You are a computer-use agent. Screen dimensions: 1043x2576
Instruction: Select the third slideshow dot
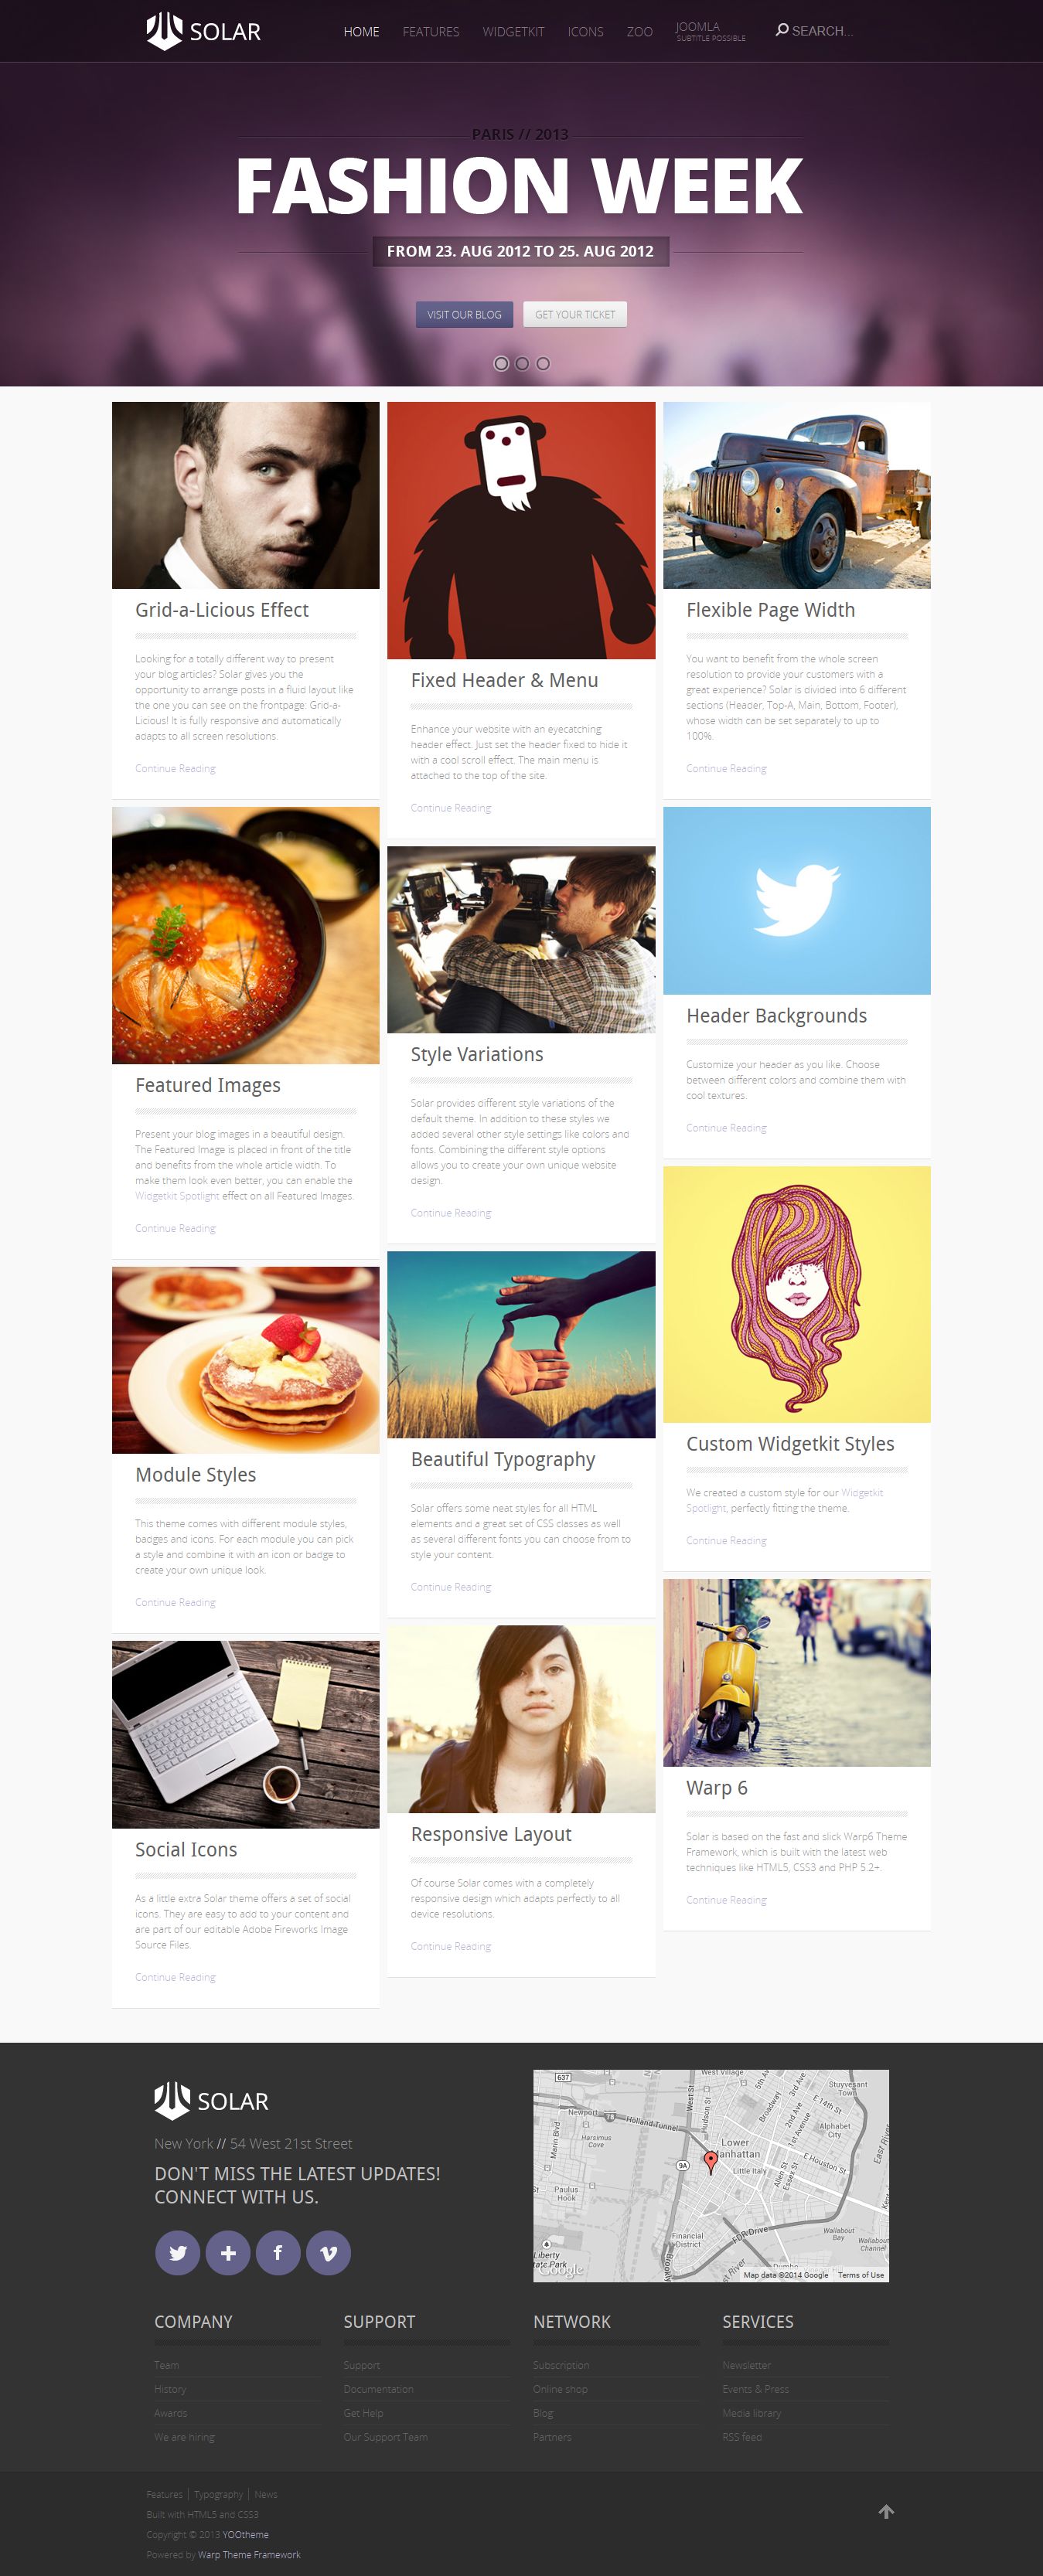pos(543,364)
